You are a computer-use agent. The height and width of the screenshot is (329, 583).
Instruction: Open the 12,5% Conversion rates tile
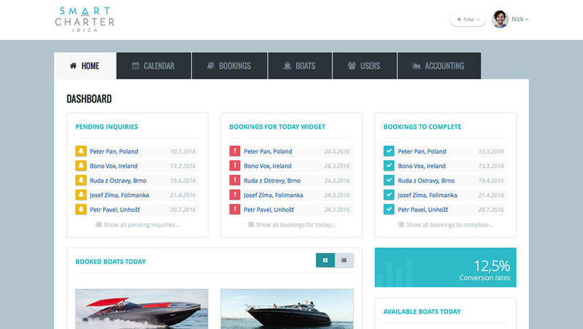coord(445,267)
